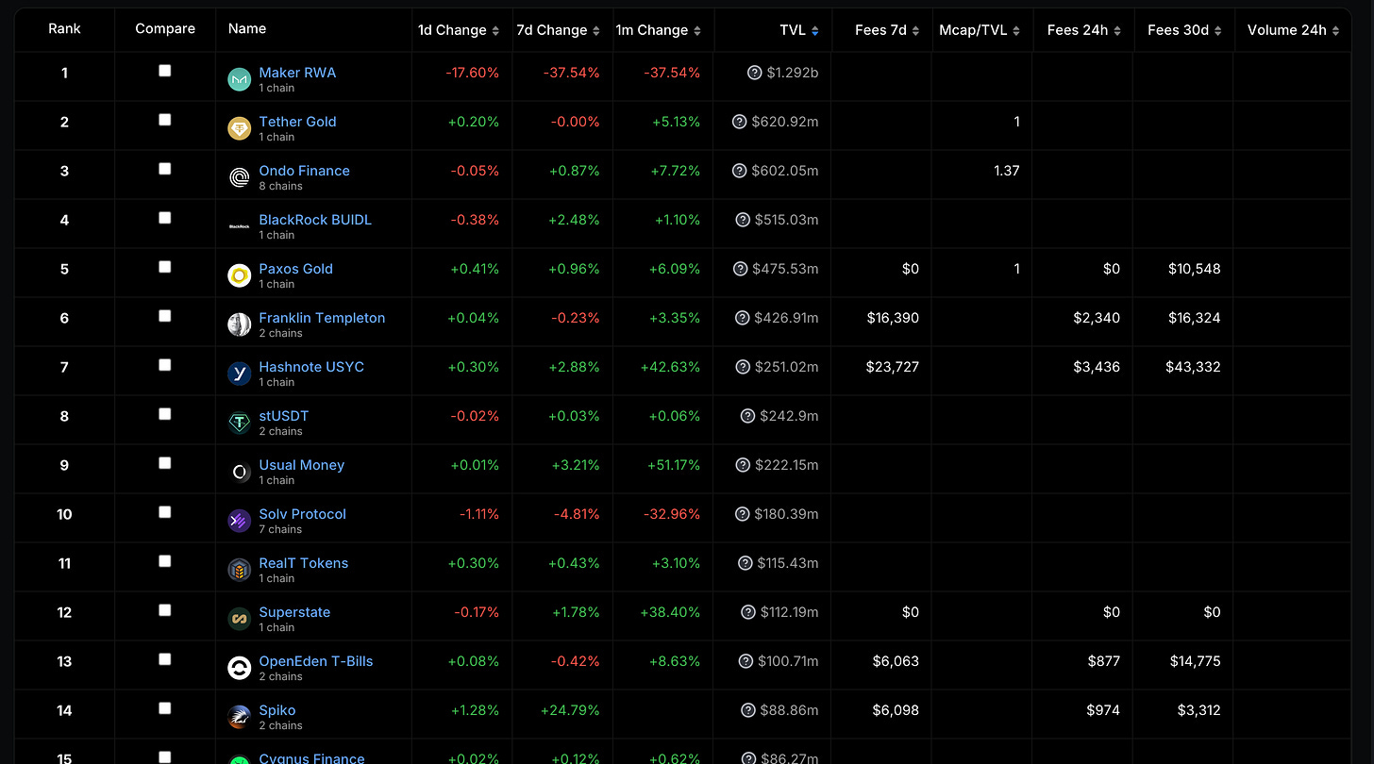Click the BlackRock BUIDL logo
This screenshot has height=764, width=1374.
tap(240, 227)
